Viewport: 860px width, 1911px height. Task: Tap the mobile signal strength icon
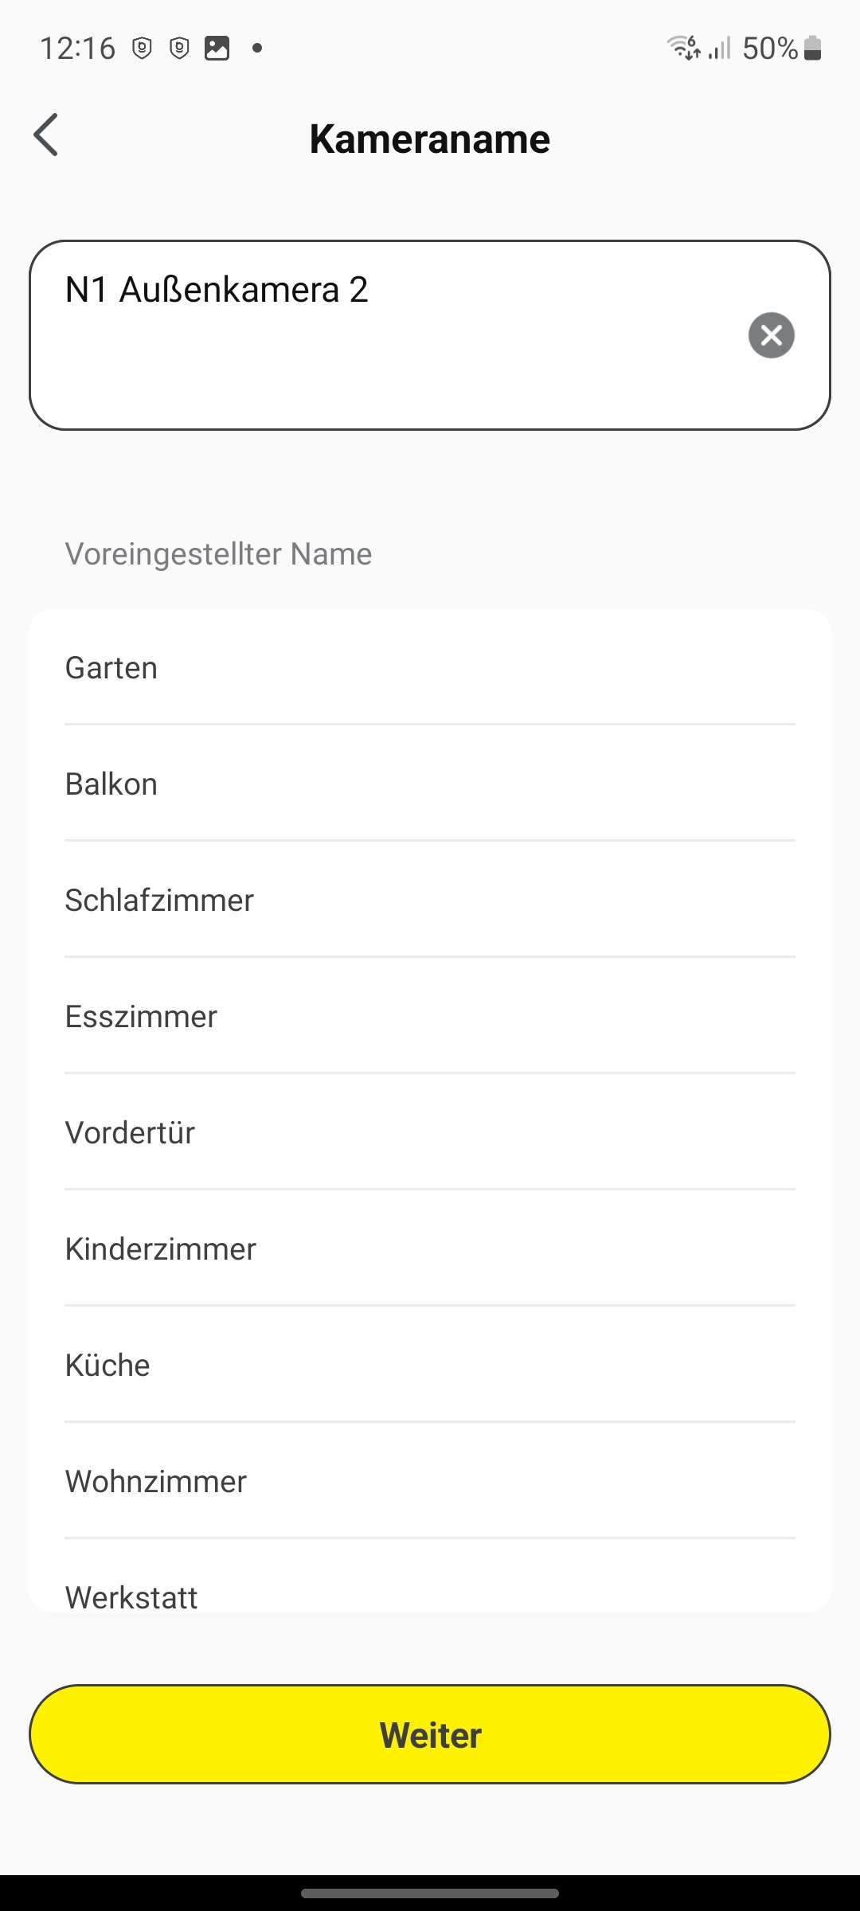coord(719,49)
